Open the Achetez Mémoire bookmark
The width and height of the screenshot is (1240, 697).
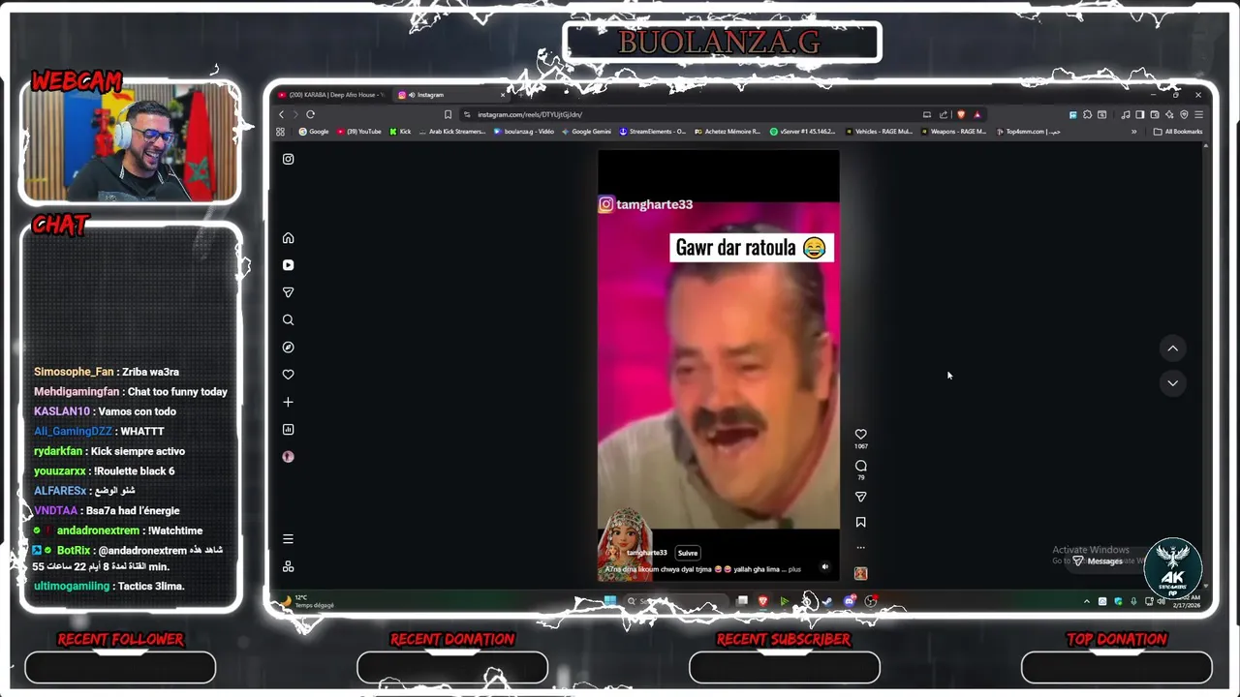tap(728, 132)
